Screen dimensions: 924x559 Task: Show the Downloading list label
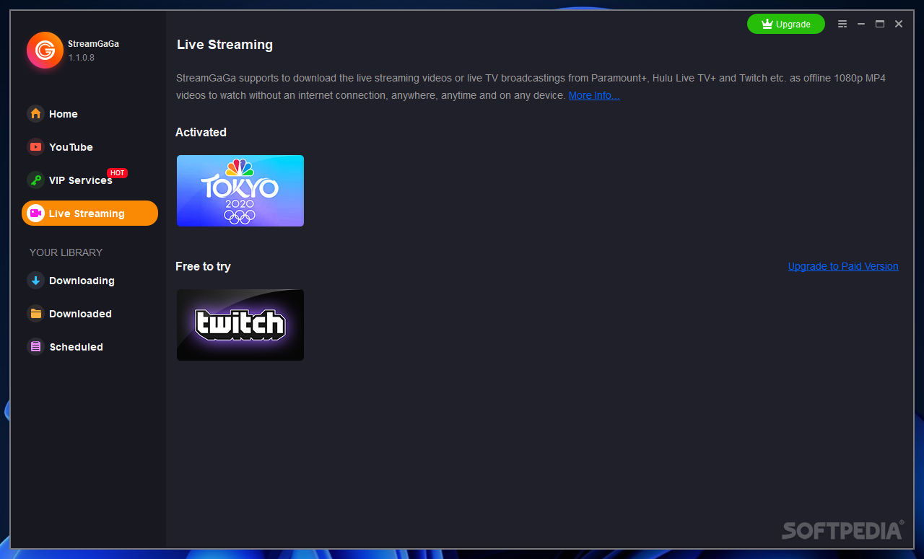tap(82, 281)
